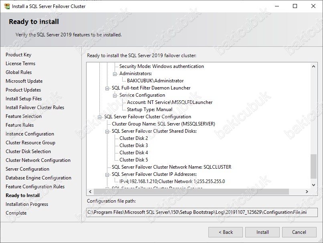Collapse the Administrators tree node
323x243 pixels.
[115, 74]
